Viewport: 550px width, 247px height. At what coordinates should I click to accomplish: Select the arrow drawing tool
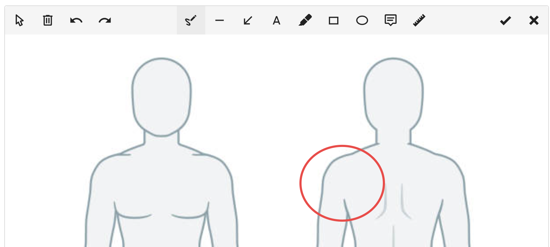[248, 21]
